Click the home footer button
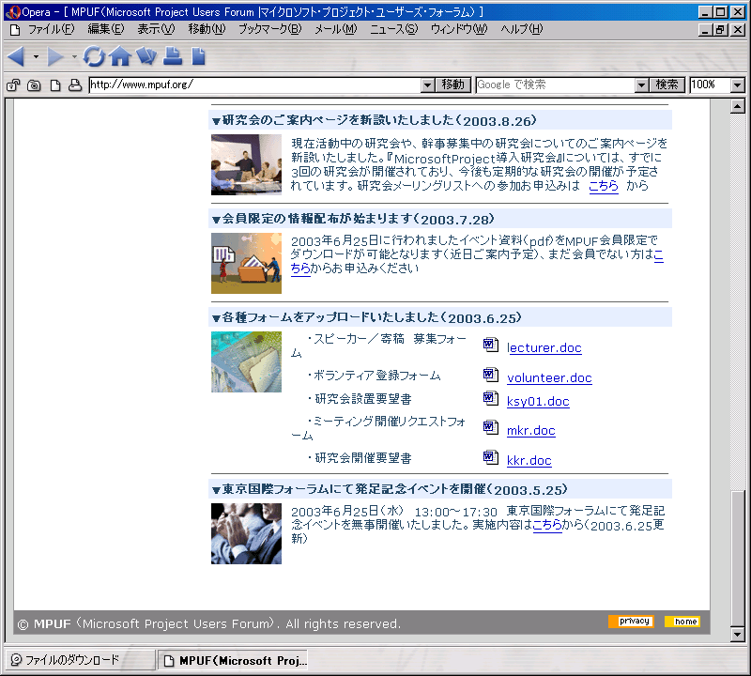The height and width of the screenshot is (676, 751). 682,622
